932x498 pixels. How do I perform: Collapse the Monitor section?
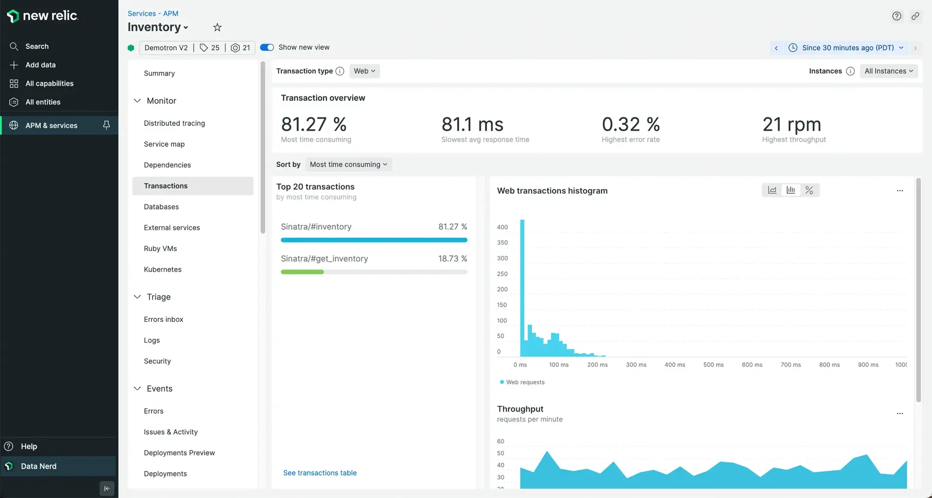click(137, 101)
